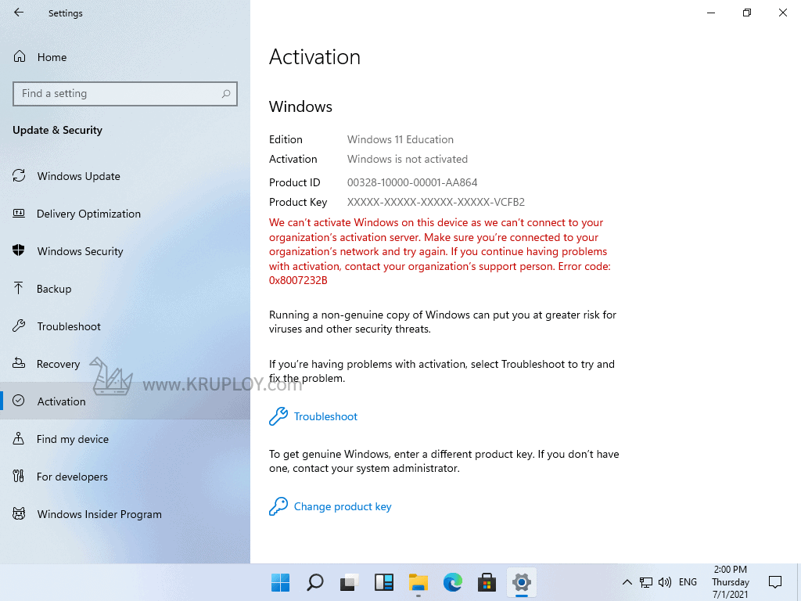Select the Windows Update sync icon

(19, 176)
